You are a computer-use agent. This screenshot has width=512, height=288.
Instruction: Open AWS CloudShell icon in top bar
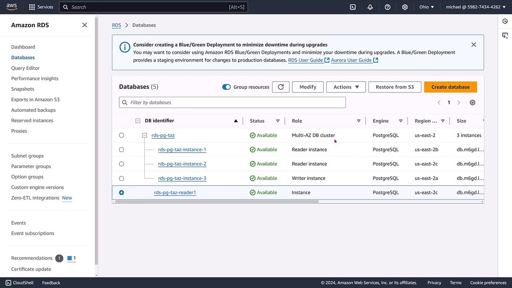click(x=353, y=7)
